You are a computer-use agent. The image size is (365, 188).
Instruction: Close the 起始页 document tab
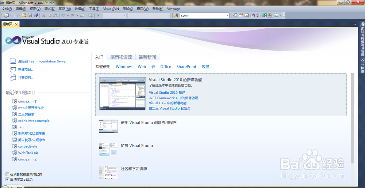16,24
